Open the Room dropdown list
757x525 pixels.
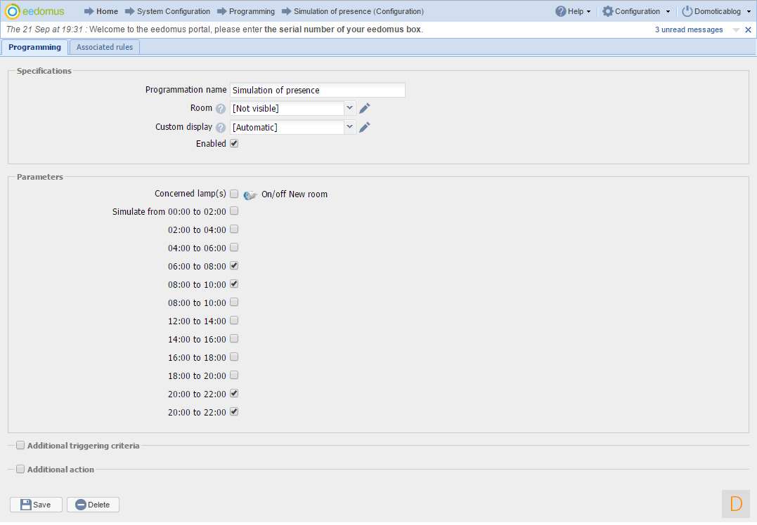coord(349,108)
